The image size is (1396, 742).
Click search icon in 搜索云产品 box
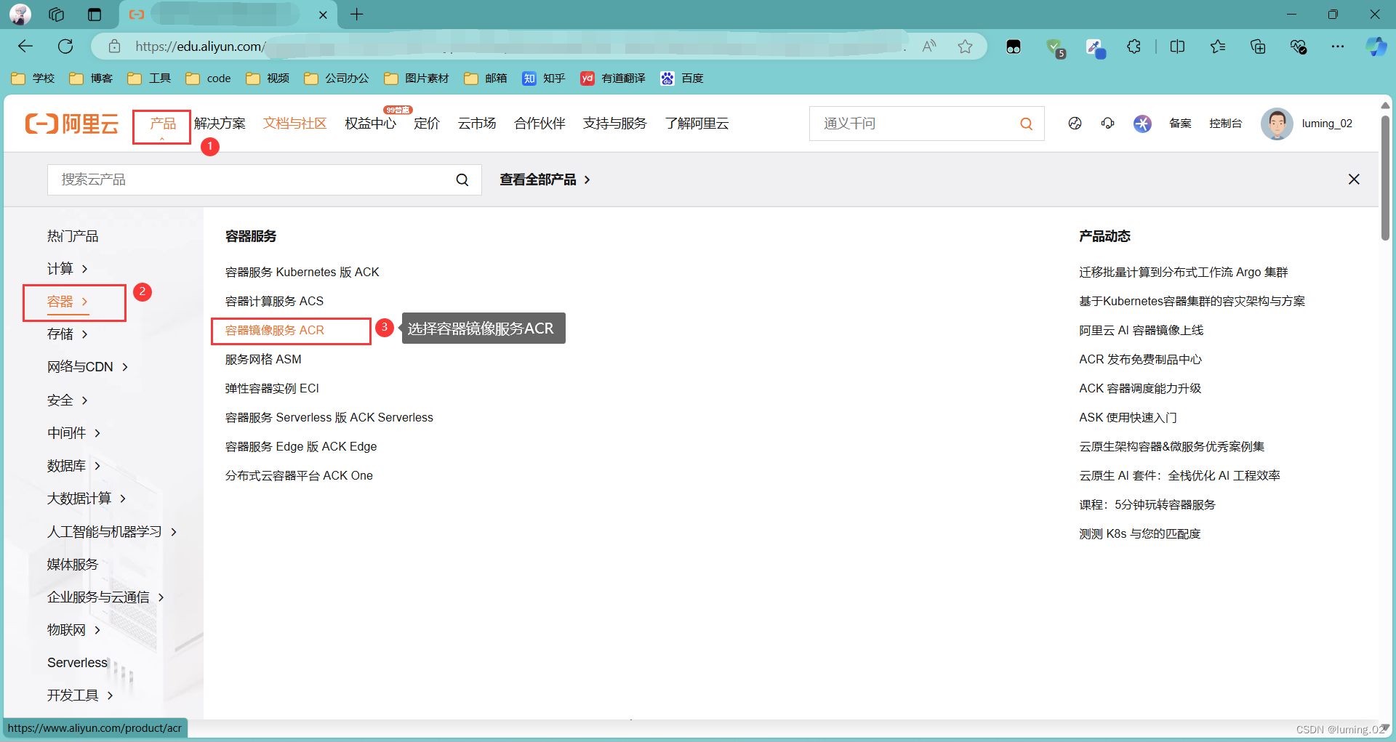click(x=462, y=180)
